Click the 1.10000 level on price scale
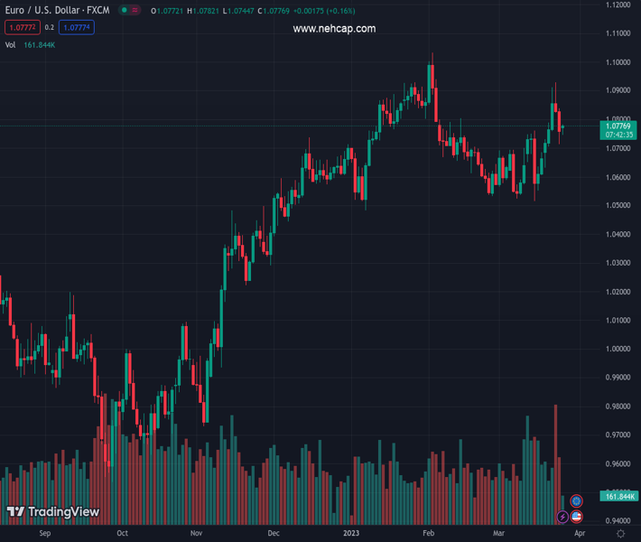Image resolution: width=641 pixels, height=542 pixels. (x=618, y=62)
